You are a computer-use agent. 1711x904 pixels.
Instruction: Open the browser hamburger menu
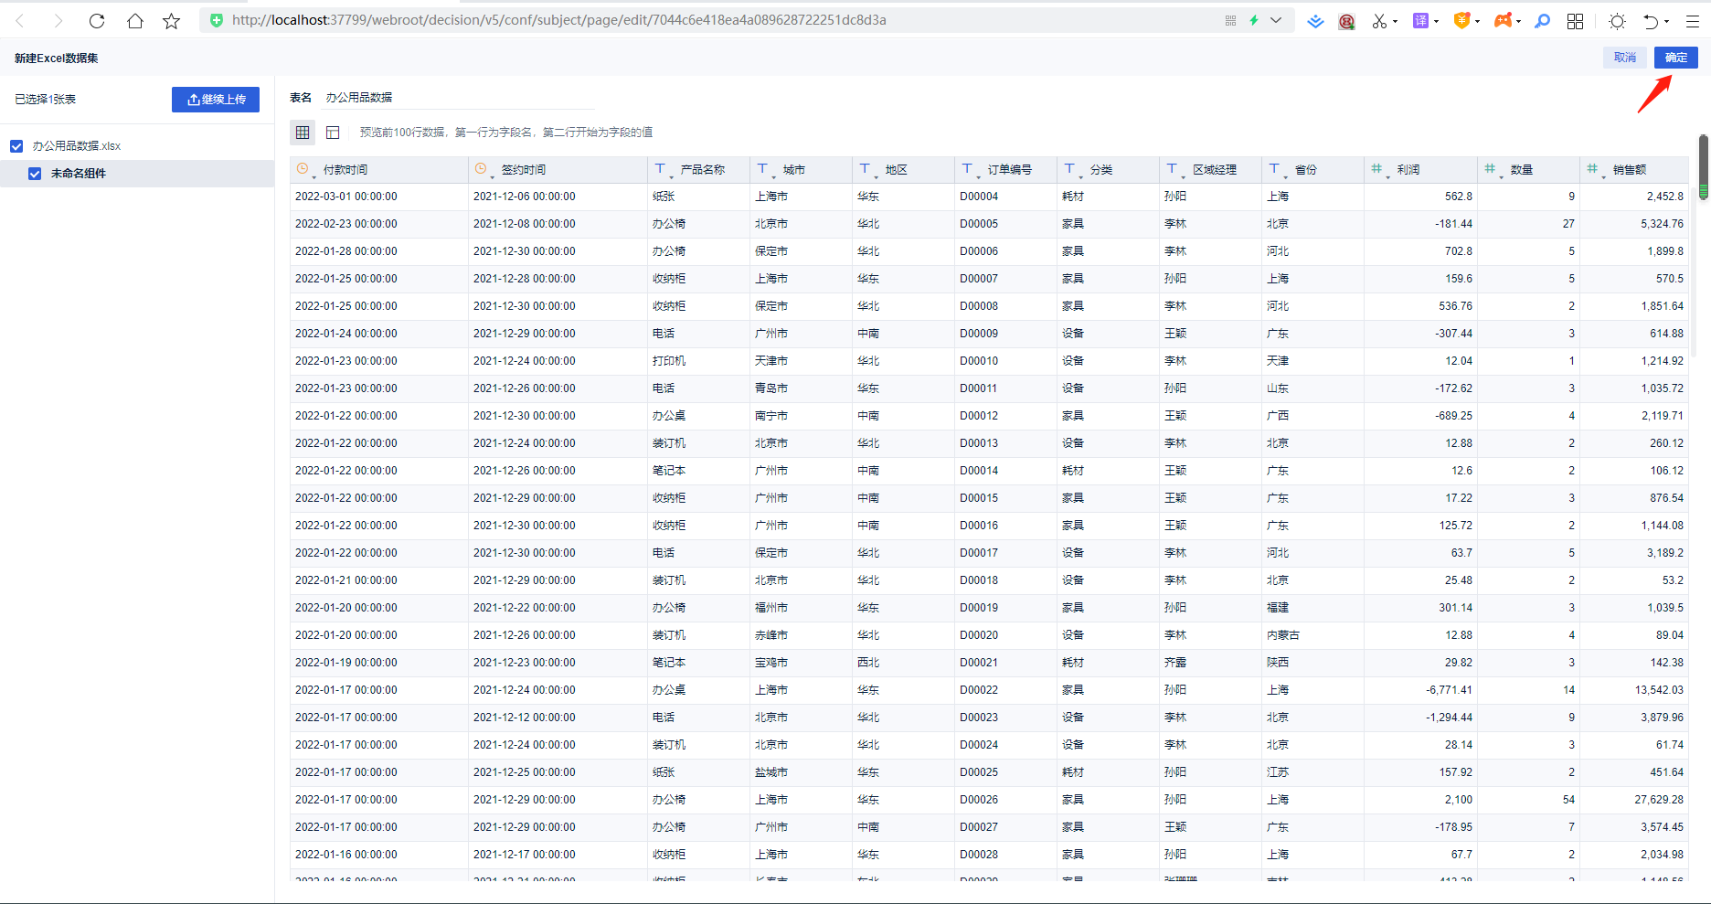(1692, 21)
